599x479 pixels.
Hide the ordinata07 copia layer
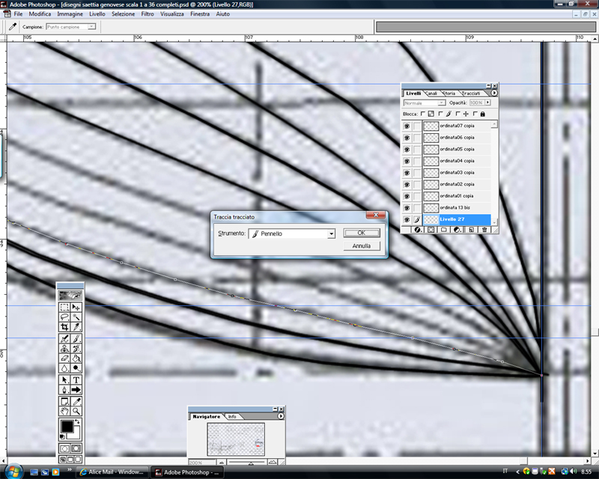[x=407, y=126]
